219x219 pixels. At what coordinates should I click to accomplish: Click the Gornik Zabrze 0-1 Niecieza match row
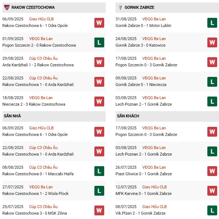[167, 82]
